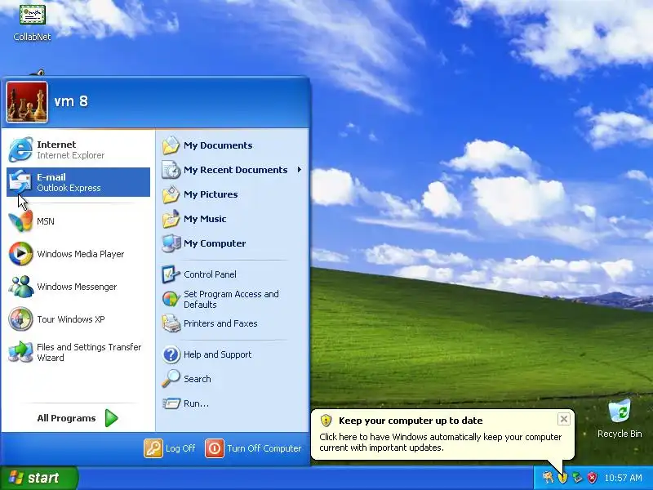The height and width of the screenshot is (490, 653).
Task: Open the Recycle Bin on desktop
Action: click(x=620, y=419)
